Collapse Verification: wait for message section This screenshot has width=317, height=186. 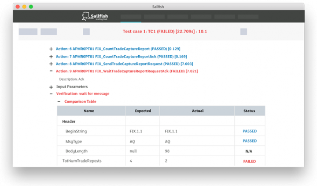(x=51, y=94)
